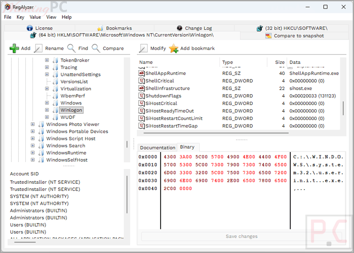This screenshot has width=354, height=253.
Task: Click the Modify pencil icon
Action: tap(143, 48)
